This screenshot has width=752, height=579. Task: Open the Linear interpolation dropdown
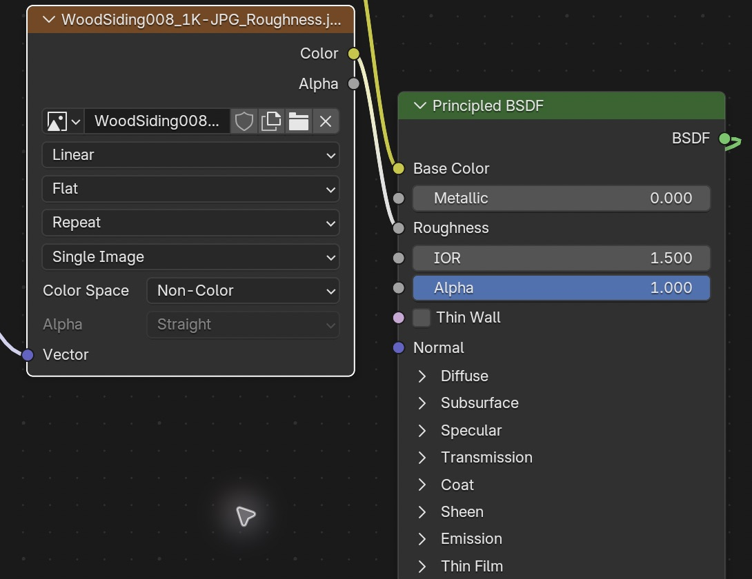[191, 155]
